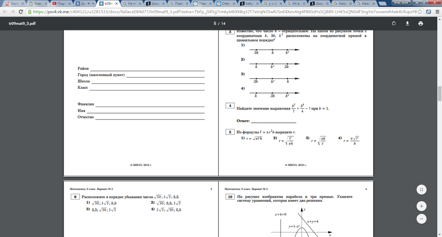Mute the audio on the VK tab
This screenshot has width=442, height=237.
click(88, 4)
